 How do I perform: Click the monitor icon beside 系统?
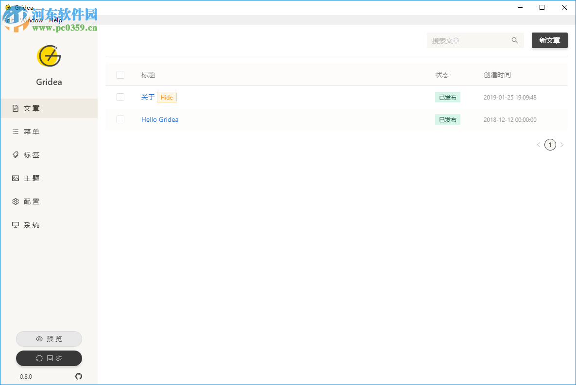(16, 225)
